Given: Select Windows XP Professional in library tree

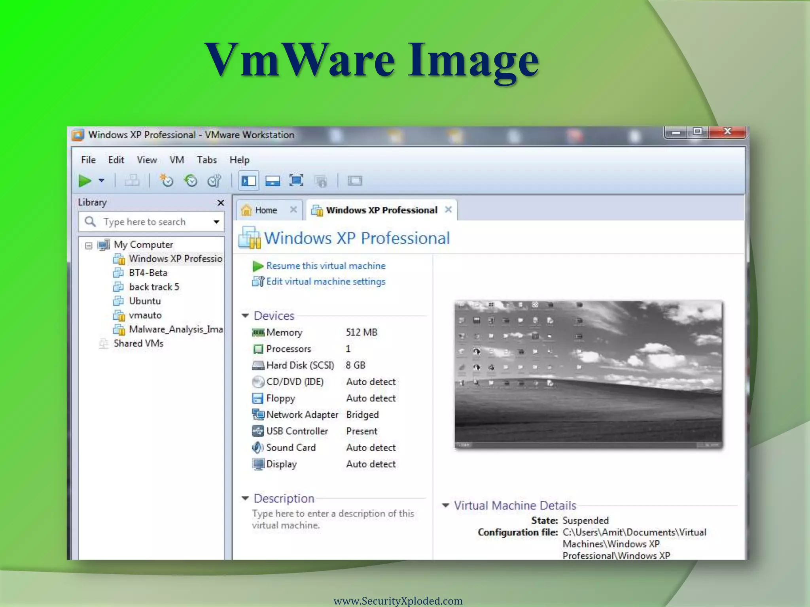Looking at the screenshot, I should [x=176, y=259].
